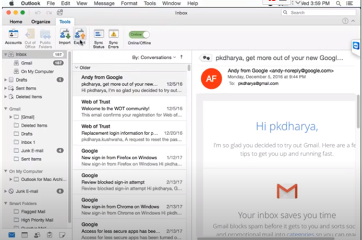Click the Spotlight search icon in menu bar
The height and width of the screenshot is (240, 362).
coord(338,3)
